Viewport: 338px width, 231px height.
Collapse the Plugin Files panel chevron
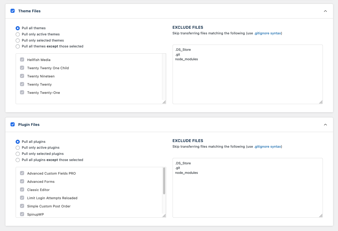(x=325, y=125)
